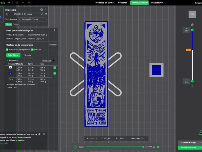Select Color Show display mode

click(13, 55)
